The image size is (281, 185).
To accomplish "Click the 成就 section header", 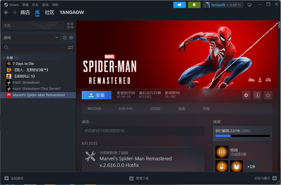I will (217, 122).
